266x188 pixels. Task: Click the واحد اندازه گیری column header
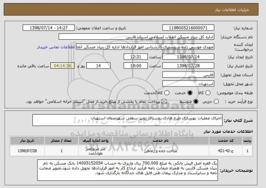point(95,141)
